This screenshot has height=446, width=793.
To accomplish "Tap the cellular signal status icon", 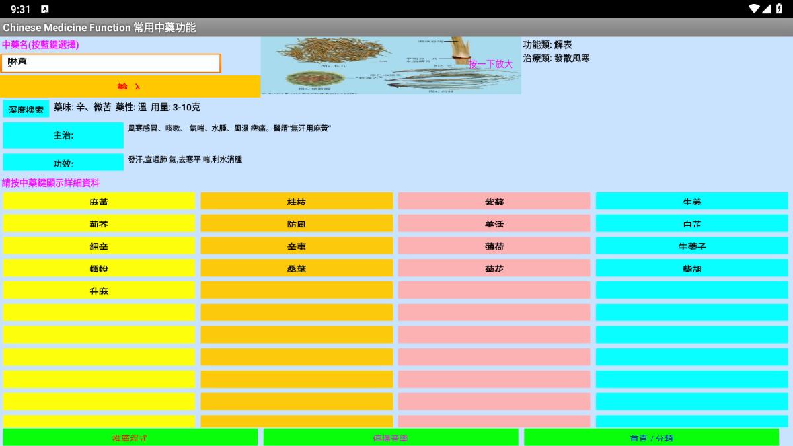I will pos(767,9).
